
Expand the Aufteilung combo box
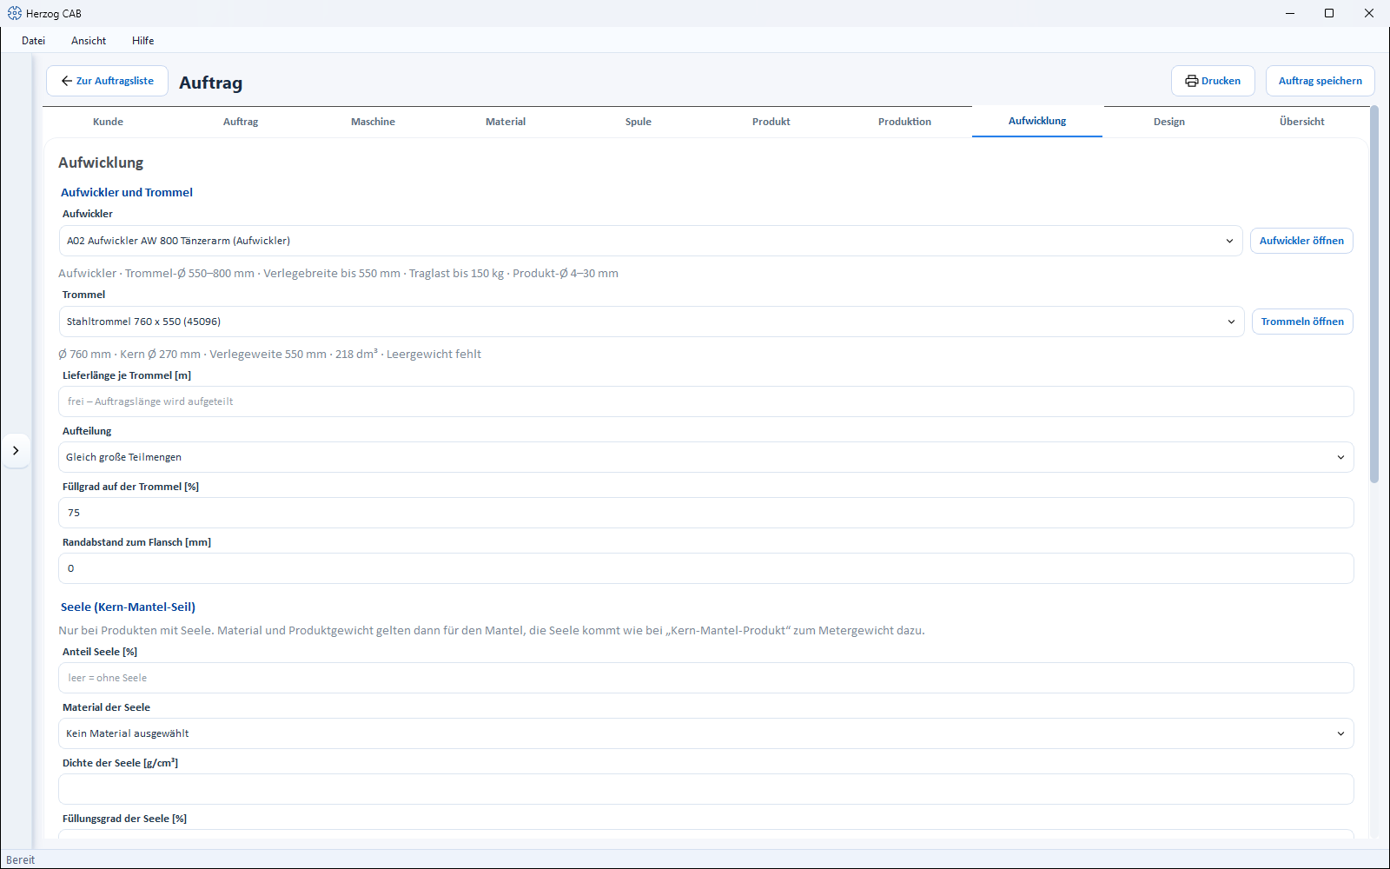coord(705,457)
